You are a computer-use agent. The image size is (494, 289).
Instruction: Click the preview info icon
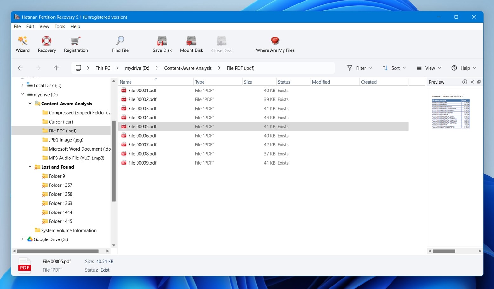pos(464,82)
